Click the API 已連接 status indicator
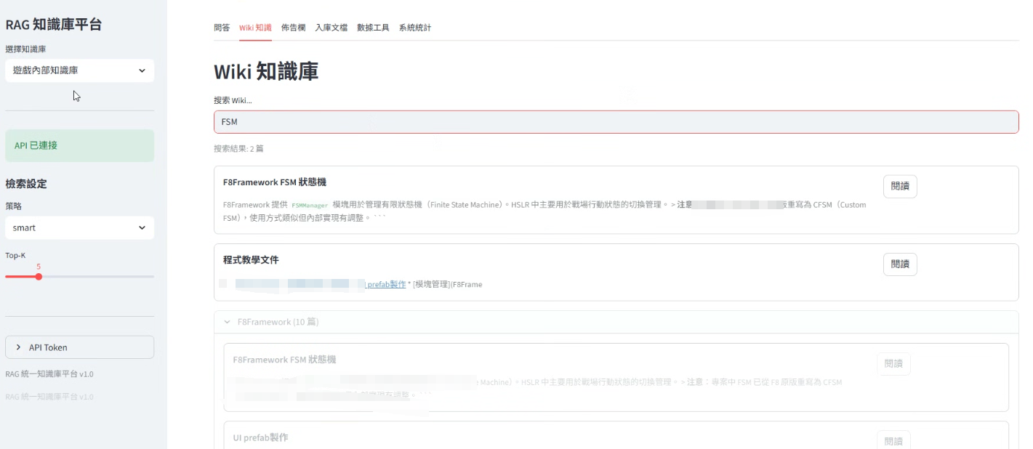This screenshot has width=1033, height=449. 79,145
